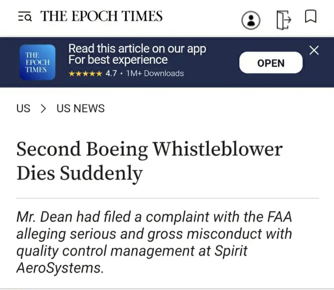Tap the Epoch Times app icon in banner
Viewport: 334px width, 290px height.
click(x=37, y=62)
